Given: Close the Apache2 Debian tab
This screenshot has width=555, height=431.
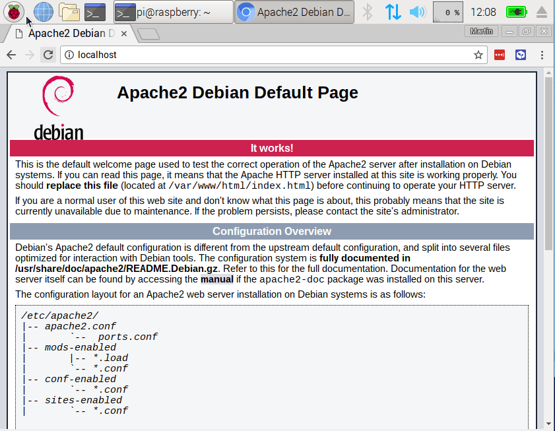Looking at the screenshot, I should tap(124, 34).
